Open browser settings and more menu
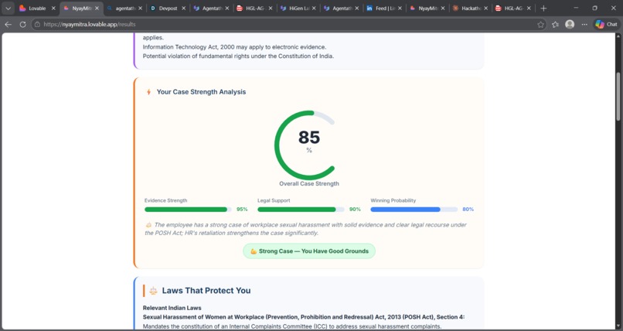 [x=584, y=24]
